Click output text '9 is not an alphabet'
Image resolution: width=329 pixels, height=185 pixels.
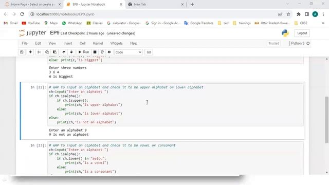(68, 135)
